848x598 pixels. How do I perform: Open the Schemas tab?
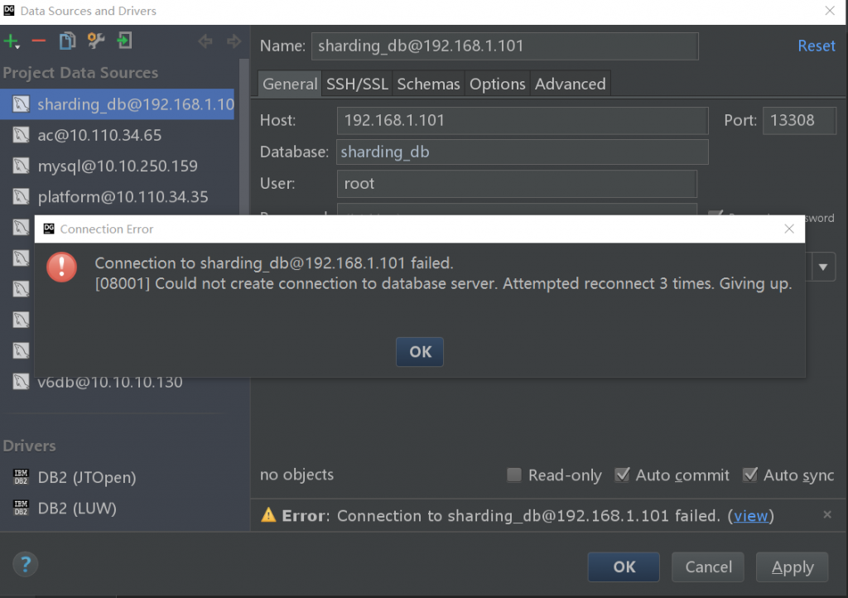click(x=428, y=84)
